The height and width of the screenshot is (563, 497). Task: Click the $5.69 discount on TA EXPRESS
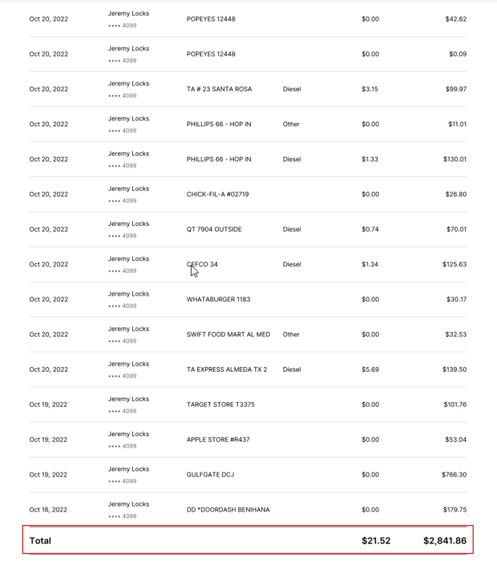tap(370, 369)
